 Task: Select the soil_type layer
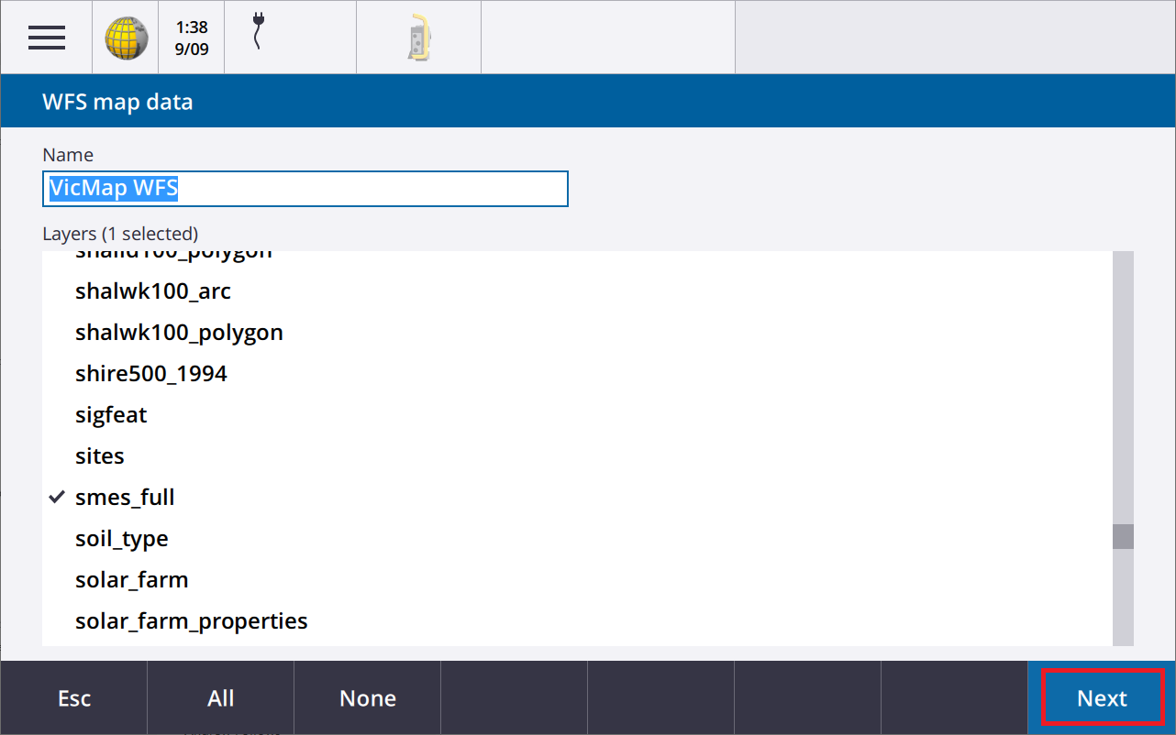tap(122, 539)
